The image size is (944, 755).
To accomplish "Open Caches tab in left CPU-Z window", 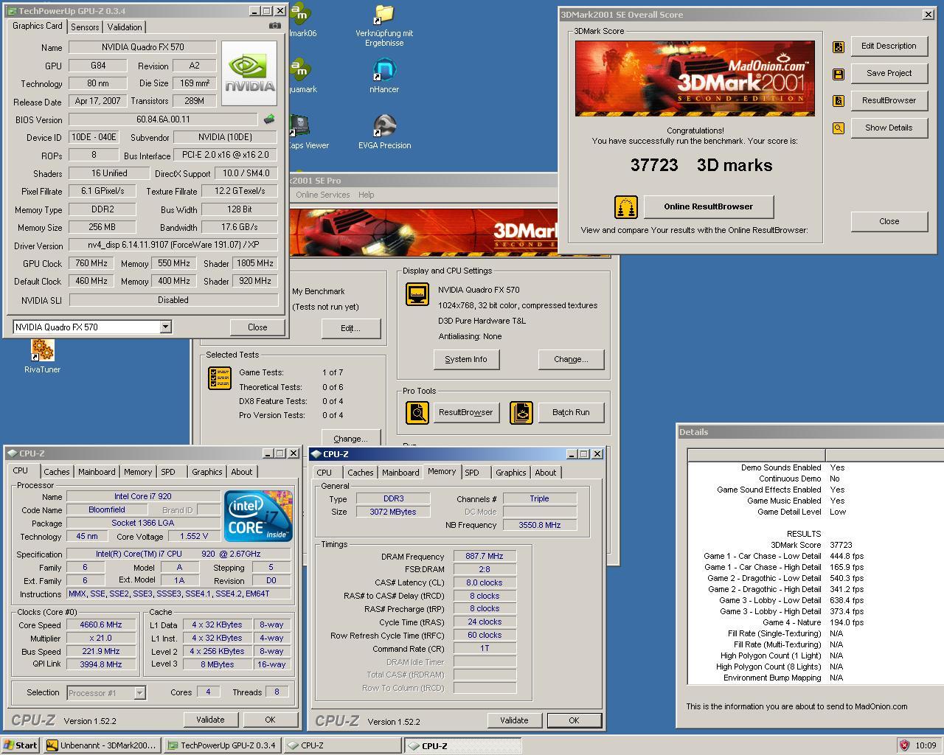I will click(x=56, y=472).
